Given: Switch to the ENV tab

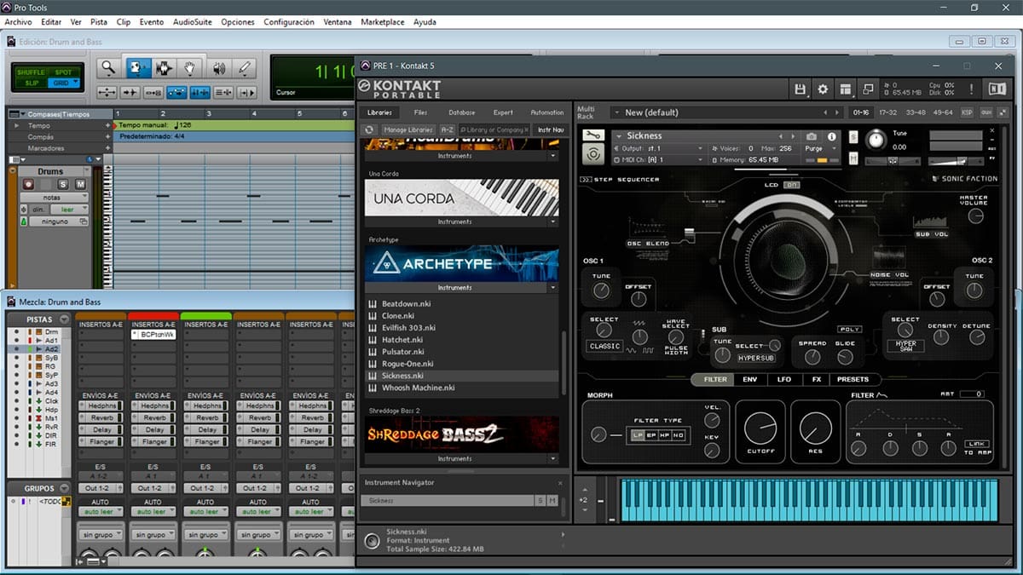Looking at the screenshot, I should [x=750, y=379].
